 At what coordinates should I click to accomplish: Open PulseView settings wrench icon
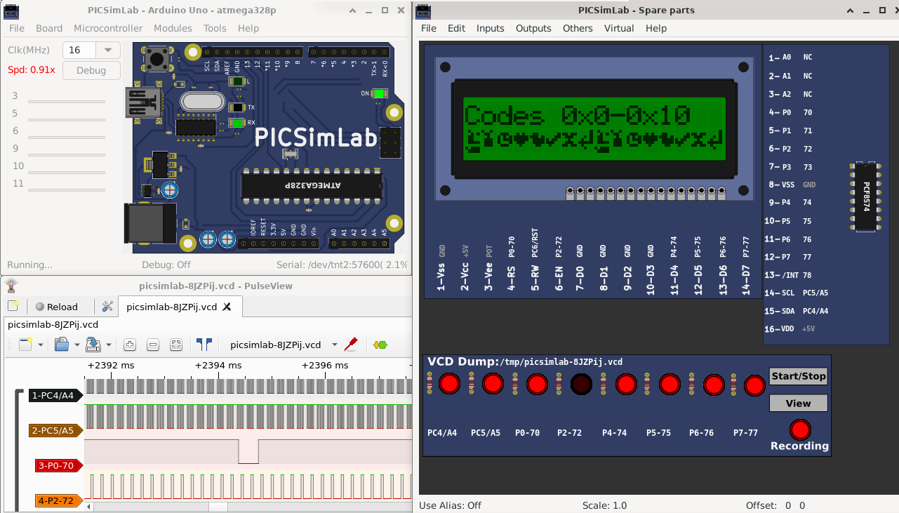[x=107, y=307]
